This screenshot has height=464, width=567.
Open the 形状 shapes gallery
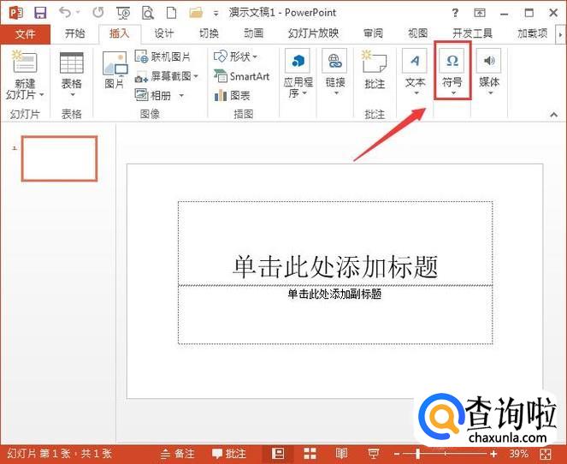click(x=235, y=57)
